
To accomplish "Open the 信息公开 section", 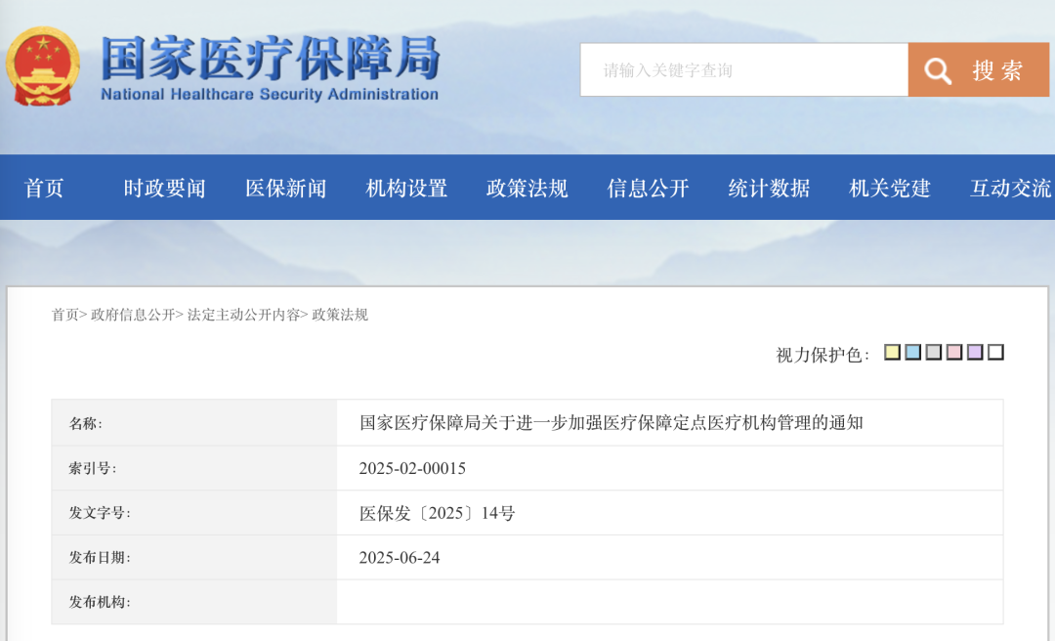I will (648, 188).
